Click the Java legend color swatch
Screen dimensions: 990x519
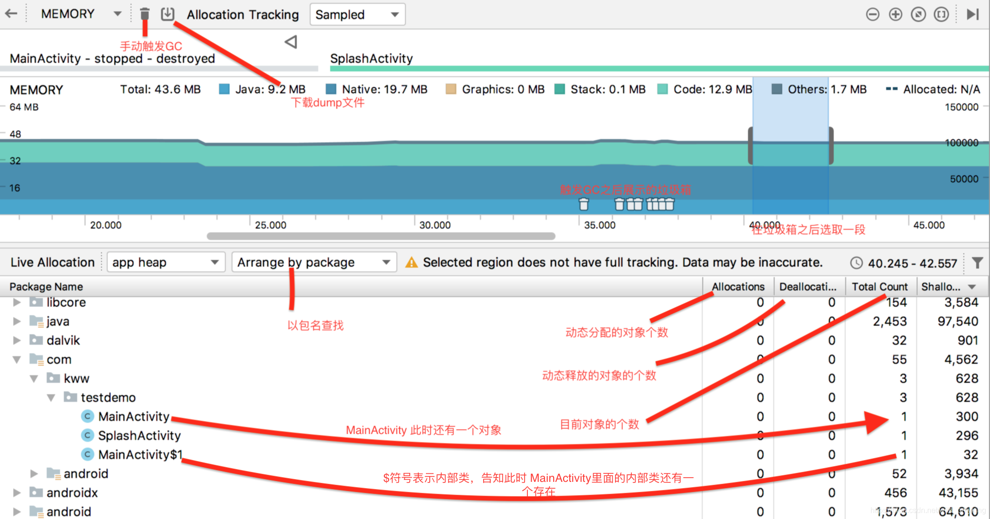(x=224, y=89)
